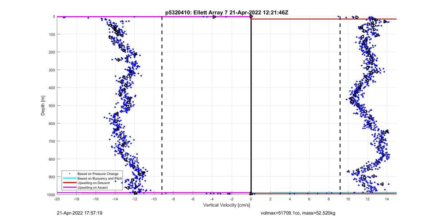This screenshot has height=219, width=438.
Task: Click depth axis tick label '1000'
Action: tap(50, 195)
